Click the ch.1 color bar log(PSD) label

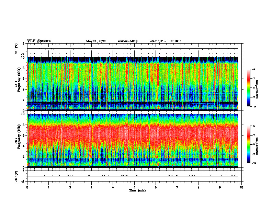(257, 89)
